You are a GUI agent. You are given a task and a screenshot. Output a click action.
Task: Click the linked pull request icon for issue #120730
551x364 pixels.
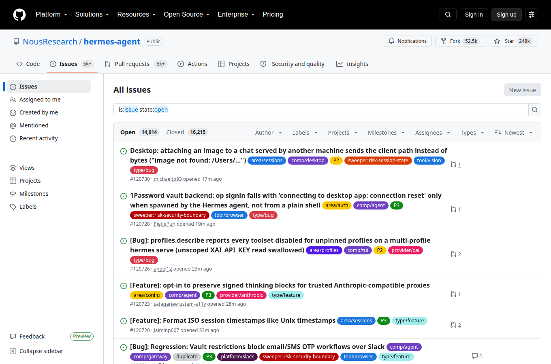click(x=453, y=164)
